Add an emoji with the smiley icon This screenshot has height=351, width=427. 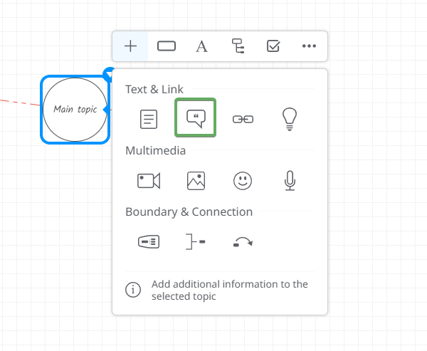click(x=243, y=181)
